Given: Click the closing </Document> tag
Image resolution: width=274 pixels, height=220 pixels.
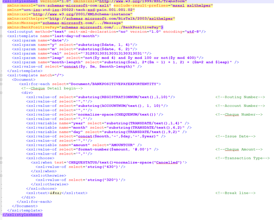Looking at the screenshot, I should point(25,206).
